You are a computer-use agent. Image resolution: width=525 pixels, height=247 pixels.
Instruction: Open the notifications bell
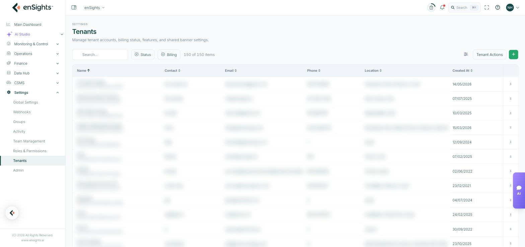pos(442,7)
